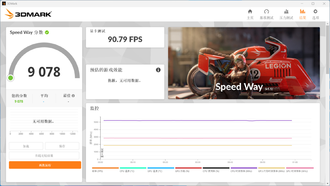Close the 3DMark window

324,4
